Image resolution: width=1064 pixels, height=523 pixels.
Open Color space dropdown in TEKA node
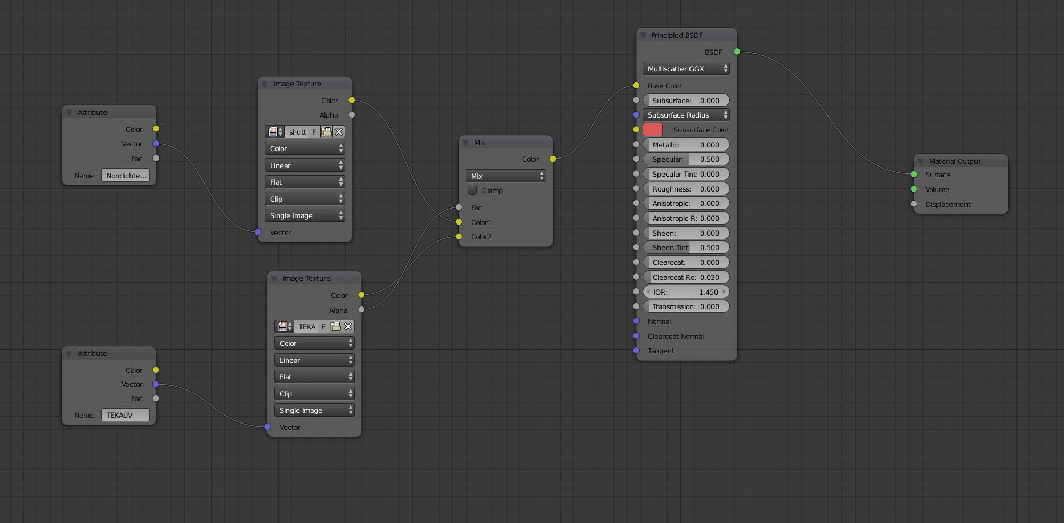(314, 343)
